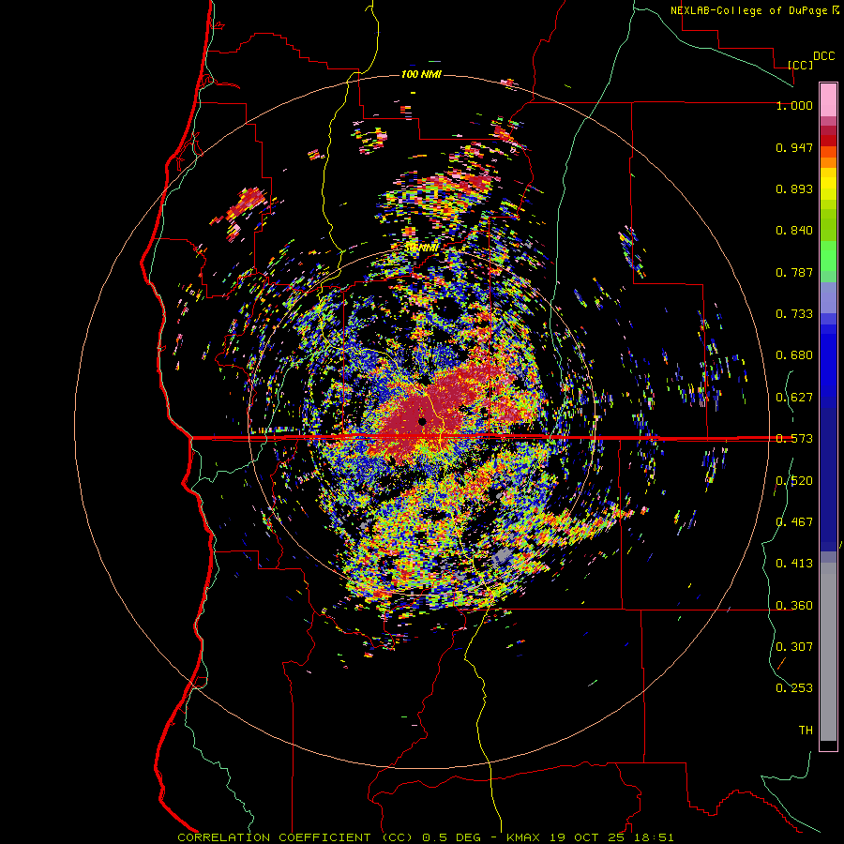Click the black radar site dot at center
This screenshot has height=844, width=844.
tap(422, 421)
